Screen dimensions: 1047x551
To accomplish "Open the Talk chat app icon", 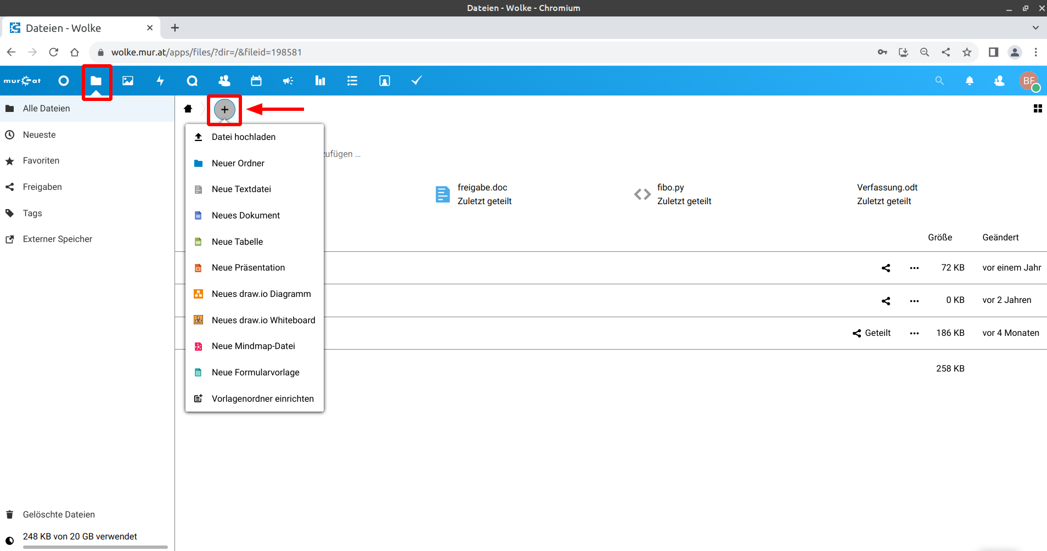I will pos(192,81).
